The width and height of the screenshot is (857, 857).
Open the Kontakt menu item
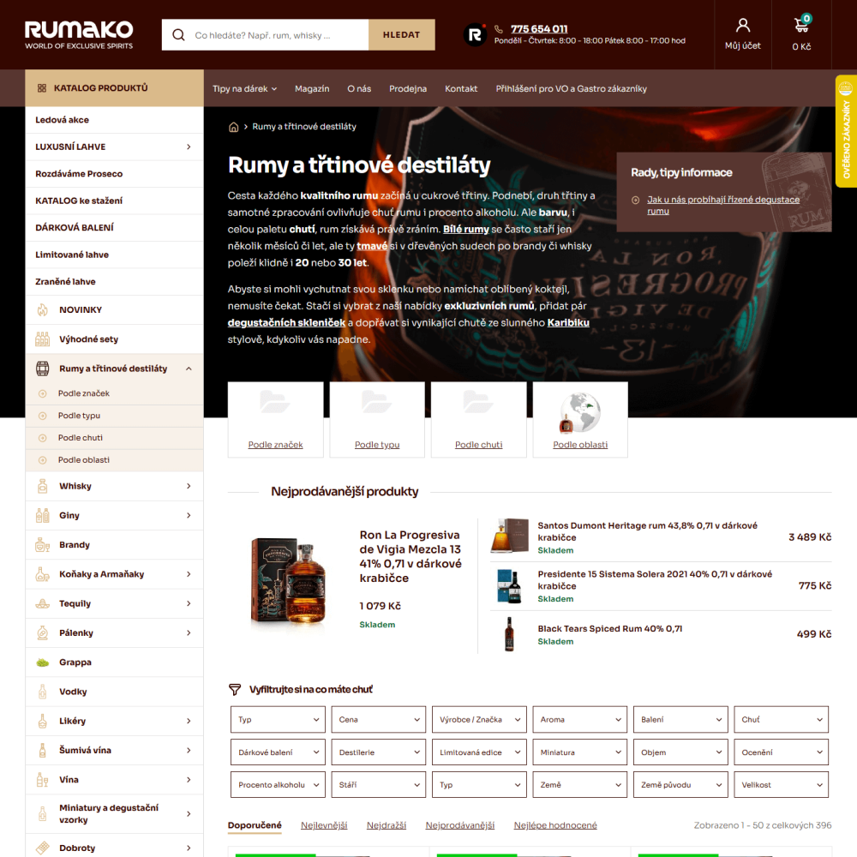pyautogui.click(x=461, y=88)
